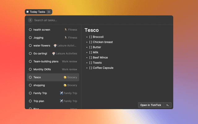Click the lemon emoji on the shopping row
Image resolution: width=198 pixels, height=124 pixels.
65,85
